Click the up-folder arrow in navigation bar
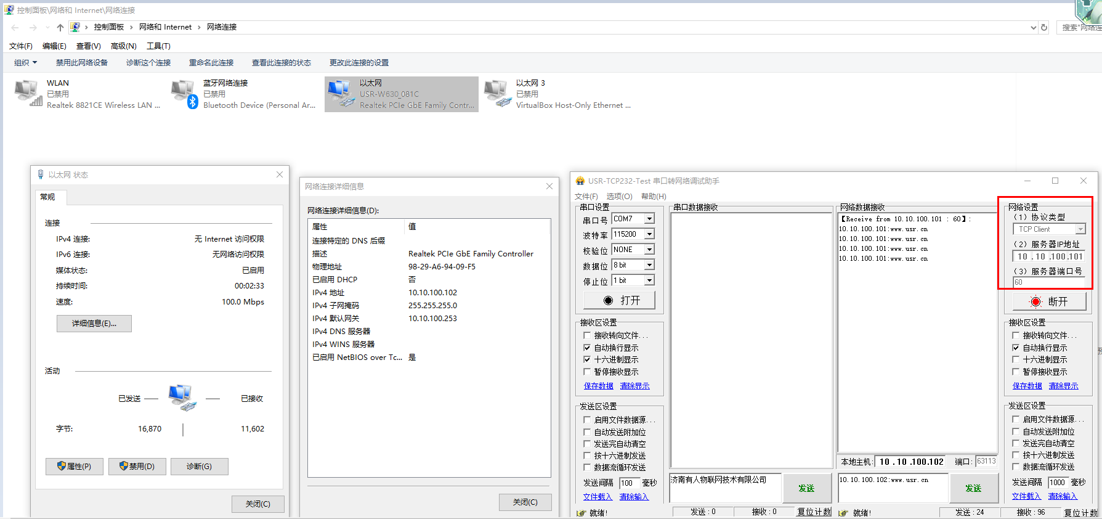1102x519 pixels. (60, 27)
